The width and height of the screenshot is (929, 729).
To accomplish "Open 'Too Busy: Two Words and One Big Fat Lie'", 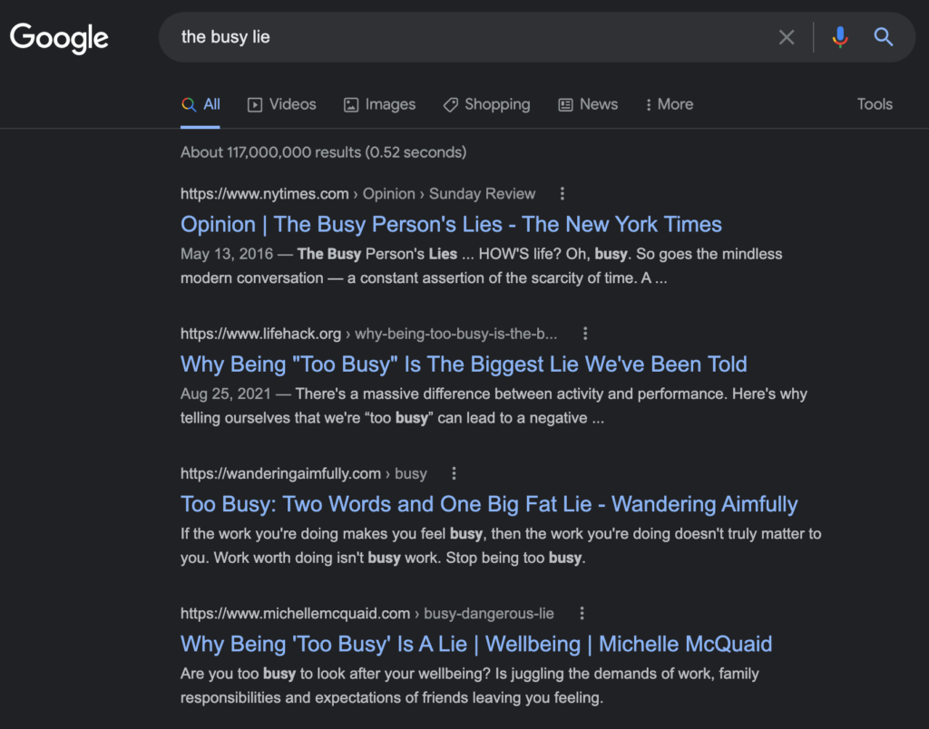I will coord(489,504).
